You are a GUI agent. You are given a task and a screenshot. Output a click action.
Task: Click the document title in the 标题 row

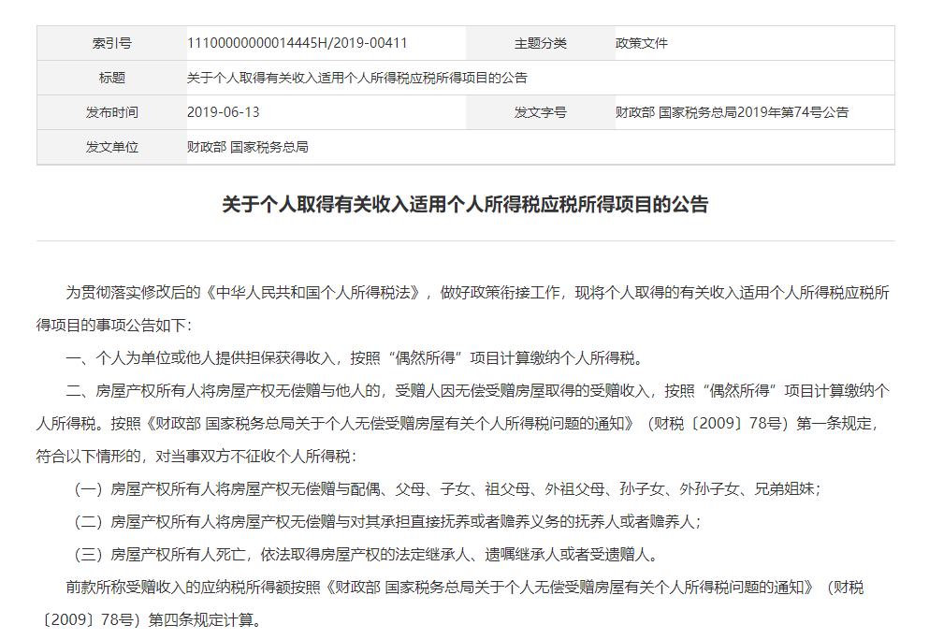coord(356,77)
